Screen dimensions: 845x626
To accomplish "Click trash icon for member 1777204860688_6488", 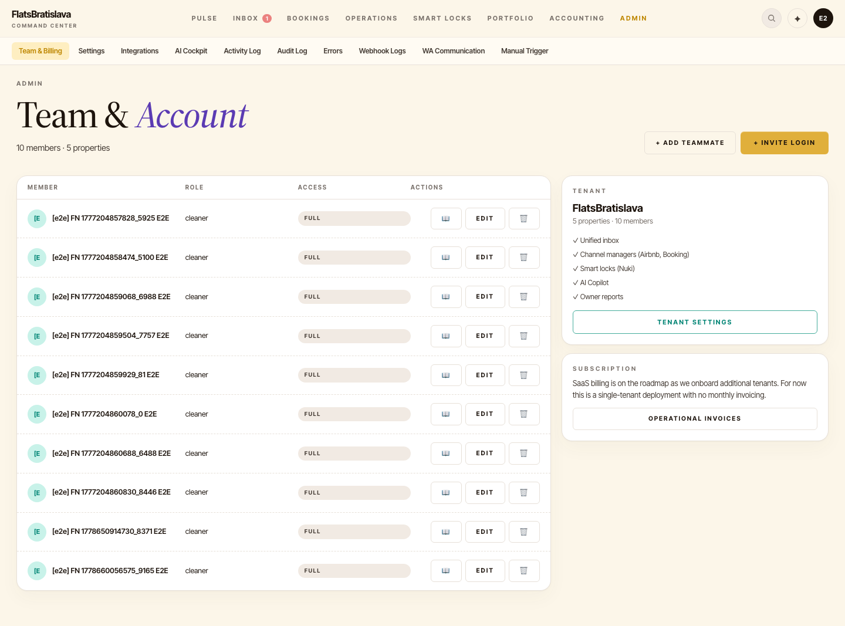I will [x=524, y=454].
